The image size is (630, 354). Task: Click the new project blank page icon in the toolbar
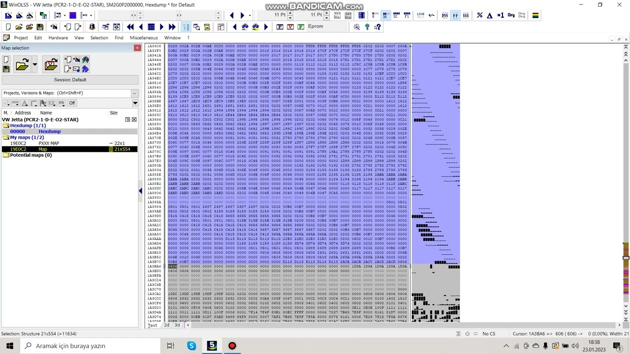(8, 27)
